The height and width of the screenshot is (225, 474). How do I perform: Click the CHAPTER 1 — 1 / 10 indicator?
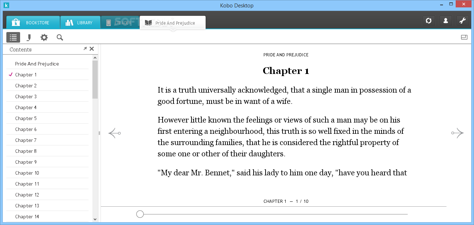coord(286,201)
